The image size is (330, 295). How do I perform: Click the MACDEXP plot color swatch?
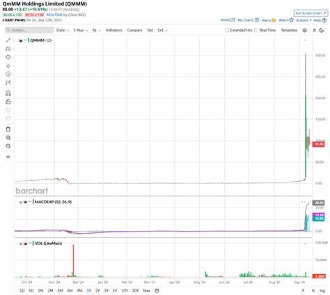coord(33,202)
